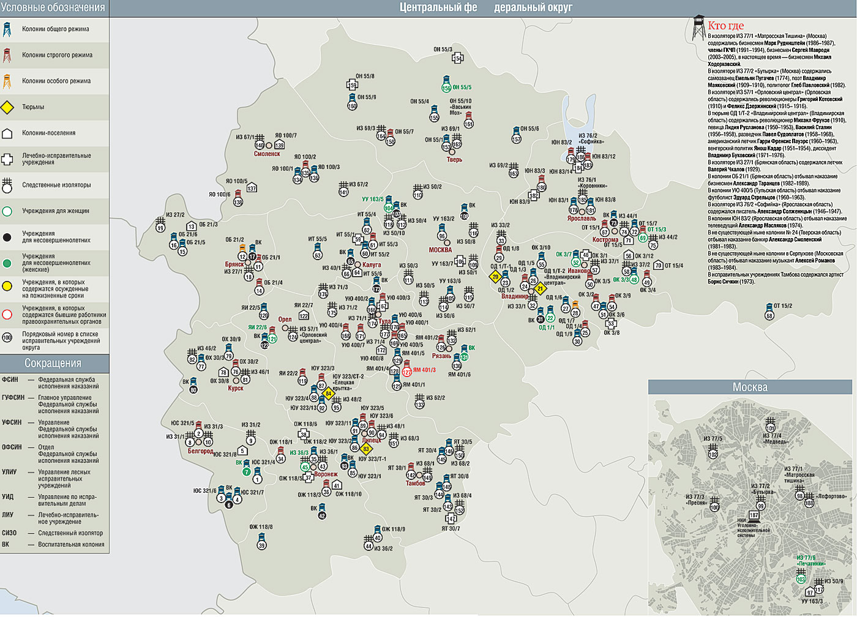
Task: Select the red-outlined circle for former law enforcement
Action: point(7,315)
